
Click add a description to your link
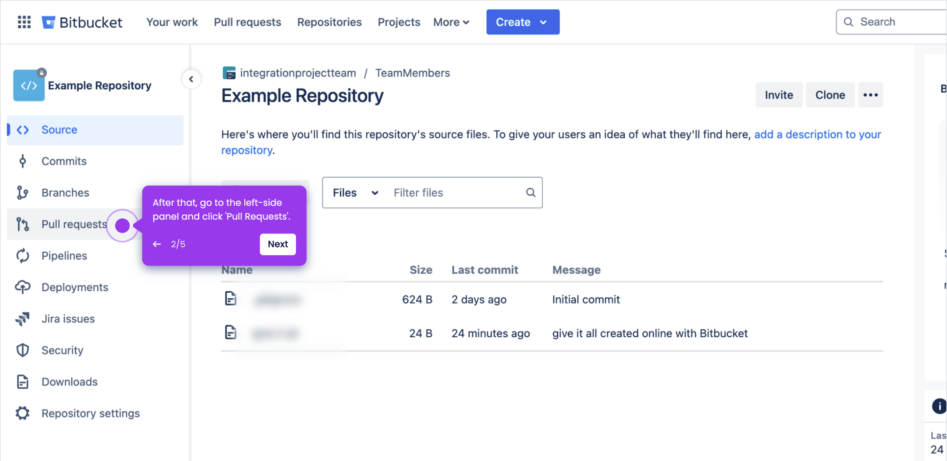point(817,134)
